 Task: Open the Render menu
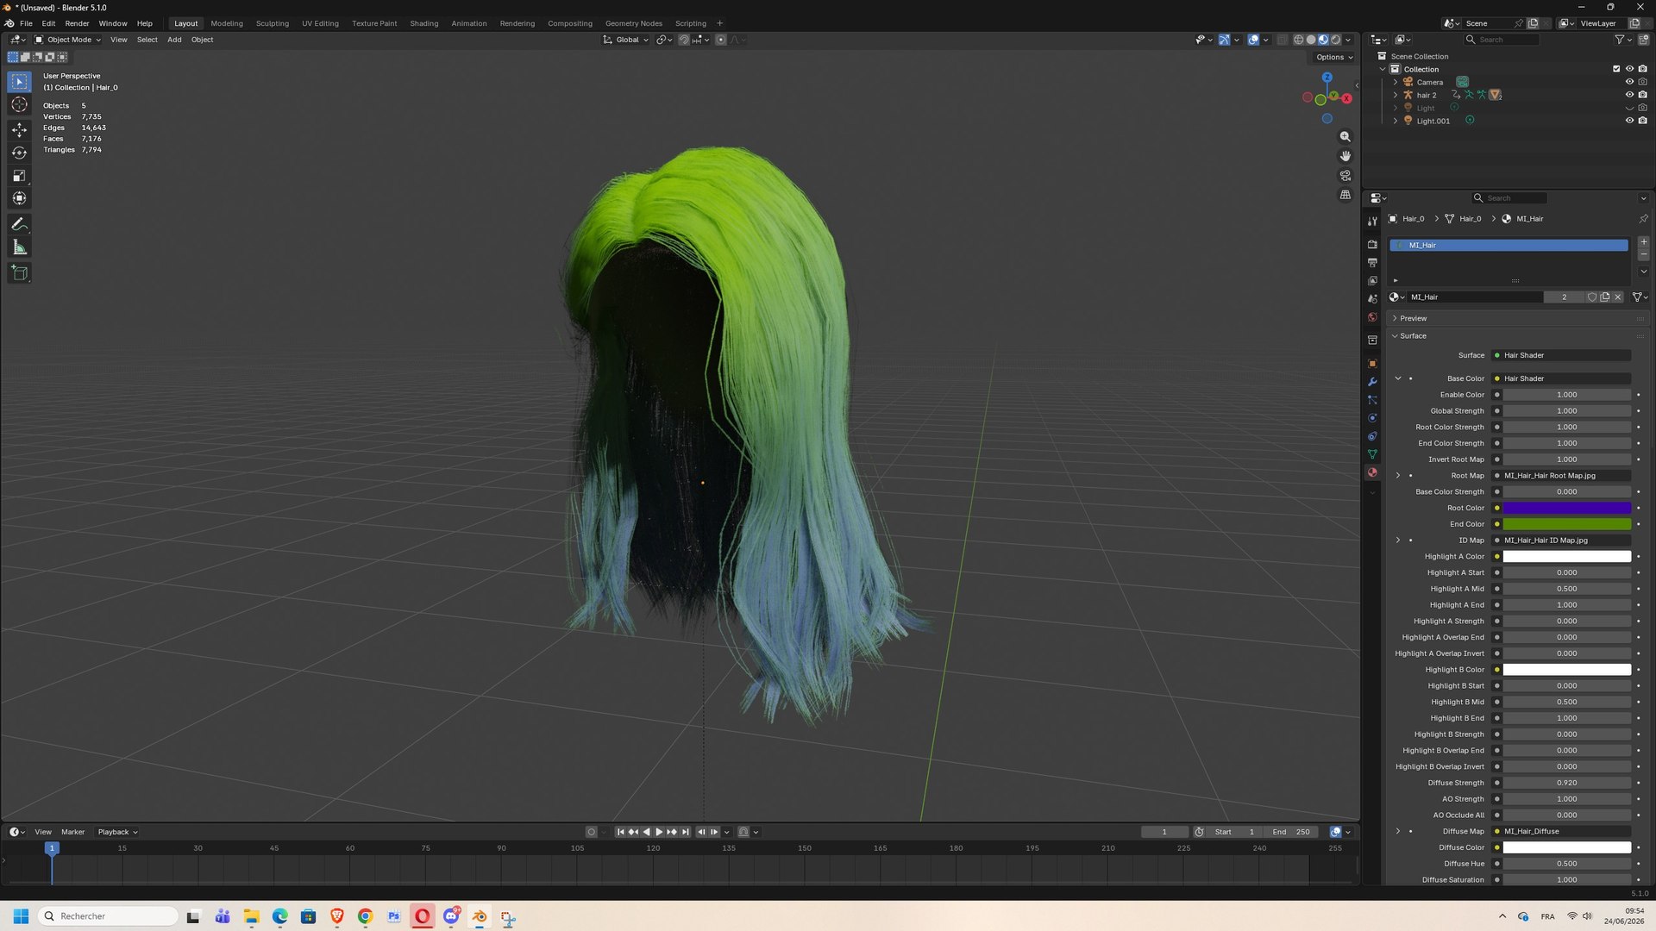click(77, 23)
